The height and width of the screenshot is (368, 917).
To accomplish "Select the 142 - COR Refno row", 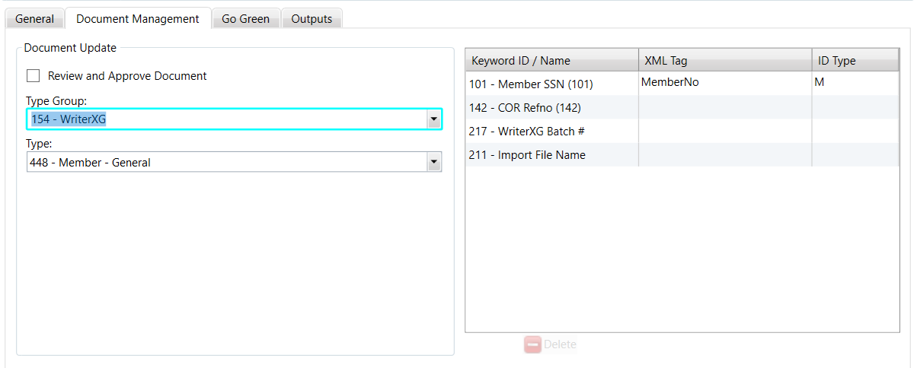I will [525, 108].
